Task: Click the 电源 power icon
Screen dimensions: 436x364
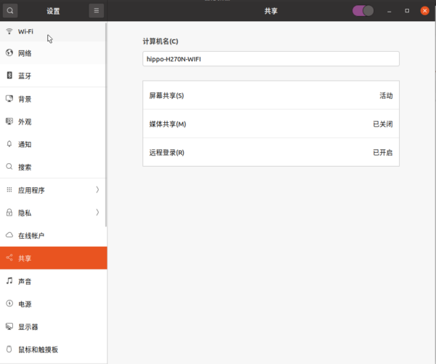Action: coord(9,304)
